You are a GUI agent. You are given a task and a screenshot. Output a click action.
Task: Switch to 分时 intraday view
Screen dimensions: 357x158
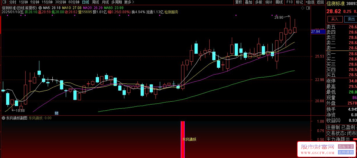[x=13, y=2]
